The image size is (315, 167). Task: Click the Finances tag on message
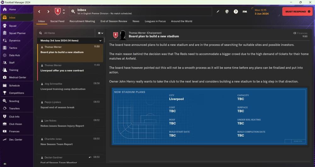300,33
